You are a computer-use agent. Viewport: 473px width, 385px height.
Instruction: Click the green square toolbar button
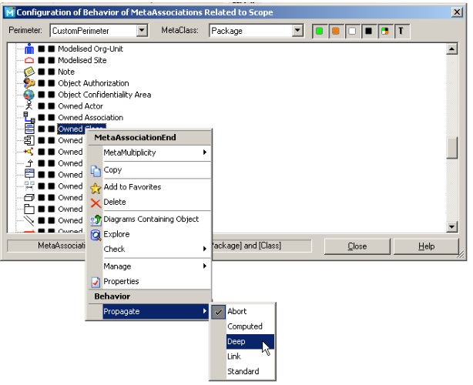[x=320, y=31]
